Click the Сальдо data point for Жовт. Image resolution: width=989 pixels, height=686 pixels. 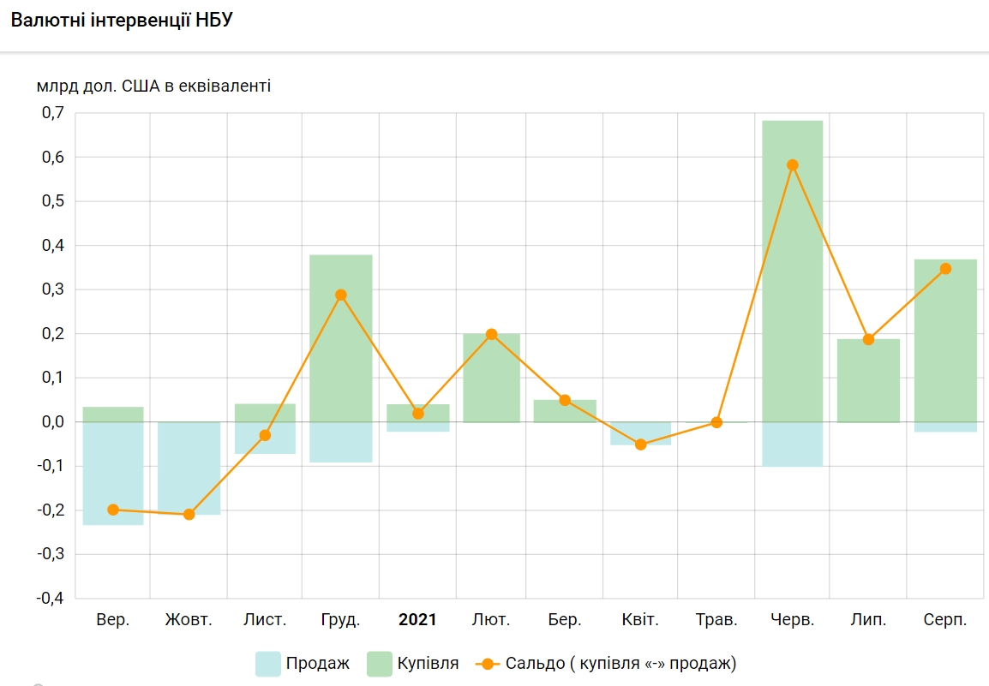pyautogui.click(x=189, y=514)
